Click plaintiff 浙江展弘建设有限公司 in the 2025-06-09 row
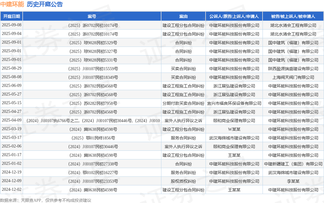324x203 pixels. coord(234,86)
